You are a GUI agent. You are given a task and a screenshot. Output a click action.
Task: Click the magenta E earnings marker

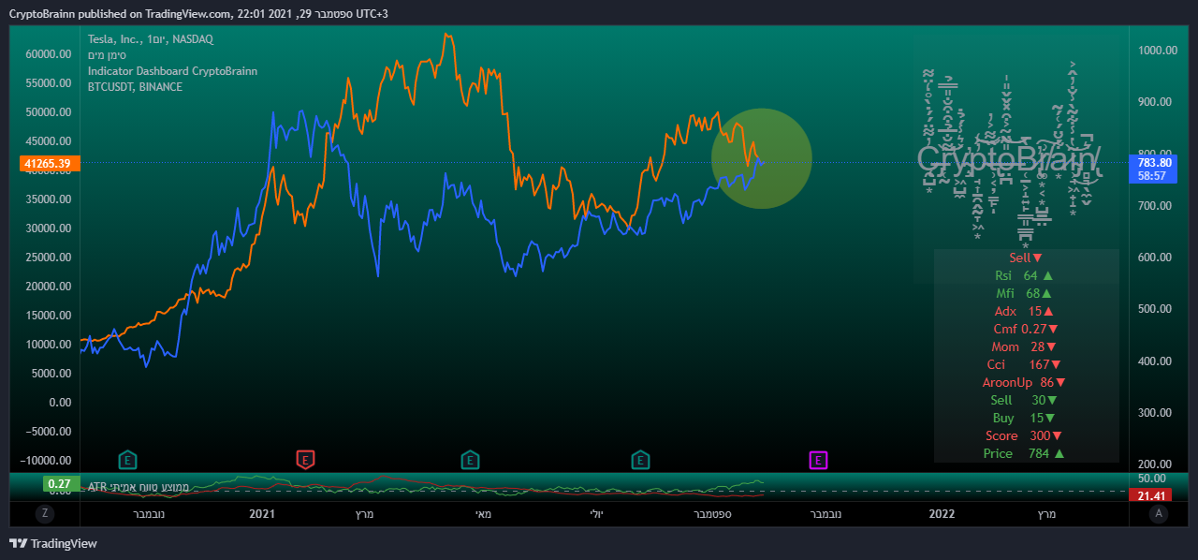[x=818, y=460]
